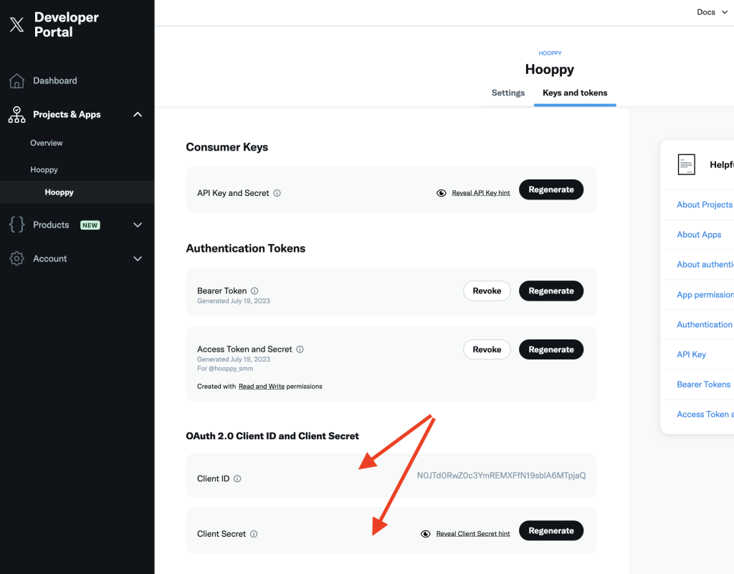
Task: Open the Dashboard home icon
Action: (x=16, y=81)
